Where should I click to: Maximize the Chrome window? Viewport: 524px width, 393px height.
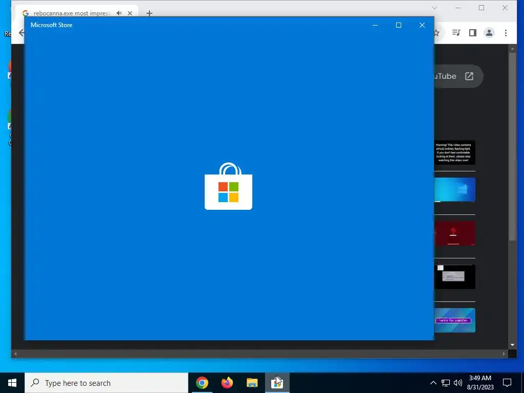click(x=482, y=8)
